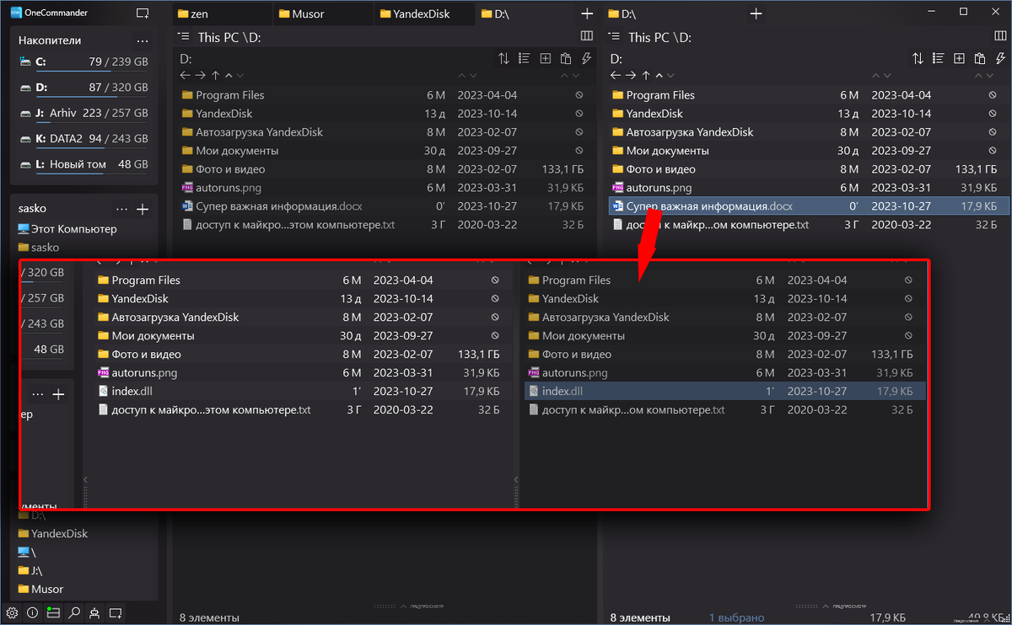Click 1 выбрано in right status bar

[x=736, y=618]
